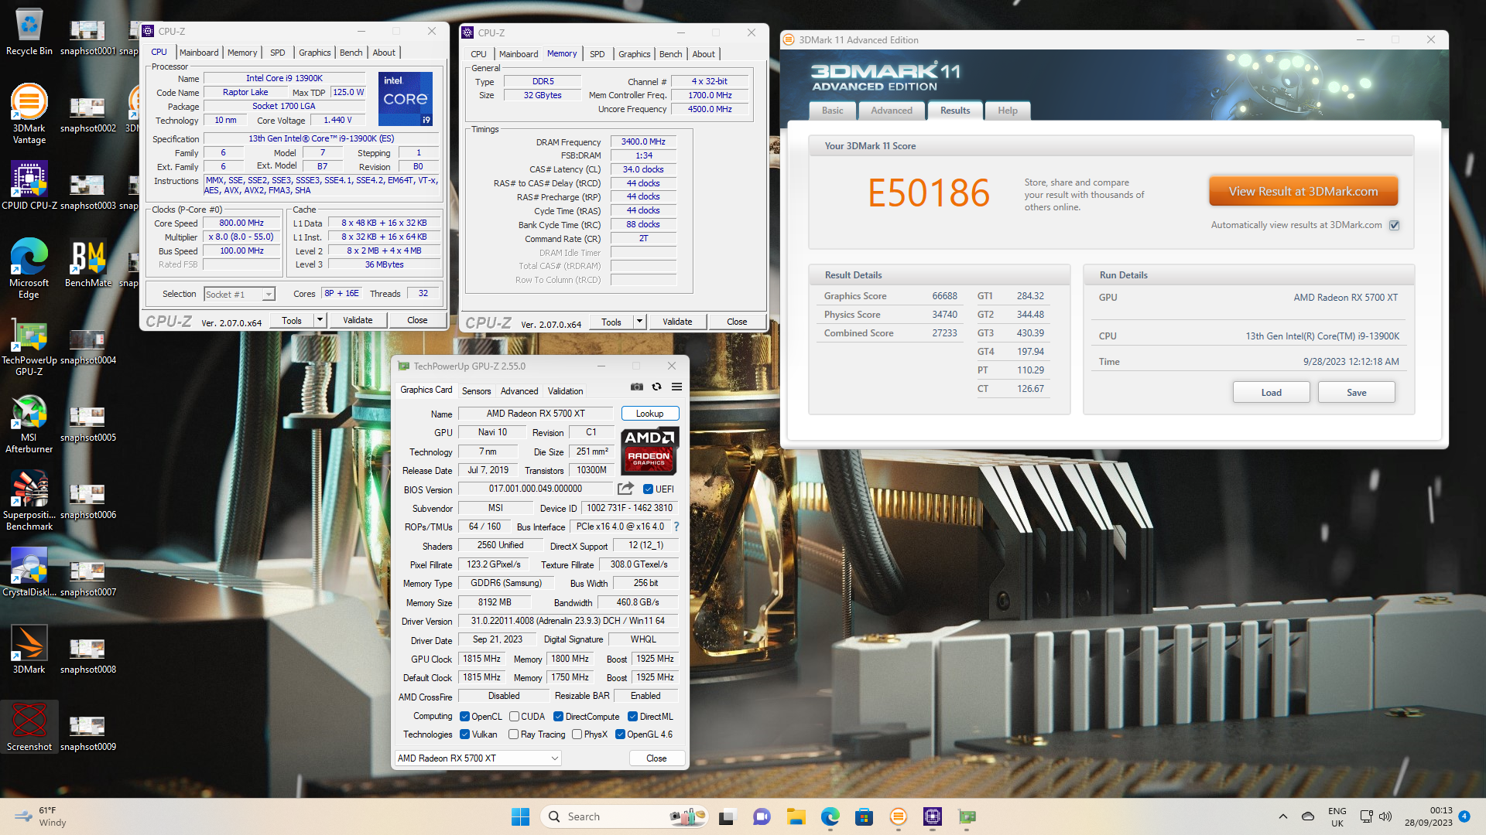Viewport: 1486px width, 835px height.
Task: Click Validate in the left CPU-Z window
Action: point(358,320)
